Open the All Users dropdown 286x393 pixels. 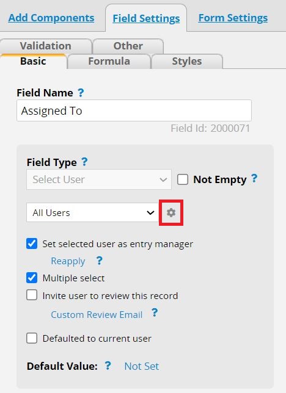(x=93, y=212)
